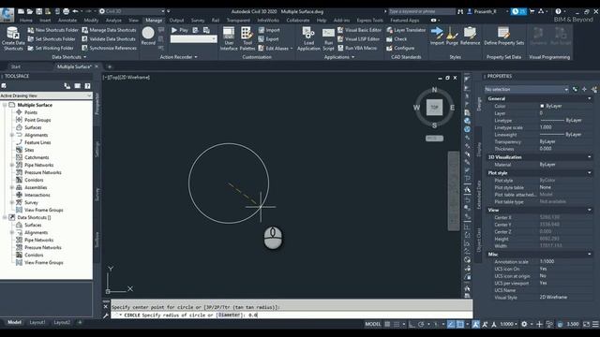600x337 pixels.
Task: Toggle the MODEL space button
Action: pyautogui.click(x=373, y=325)
